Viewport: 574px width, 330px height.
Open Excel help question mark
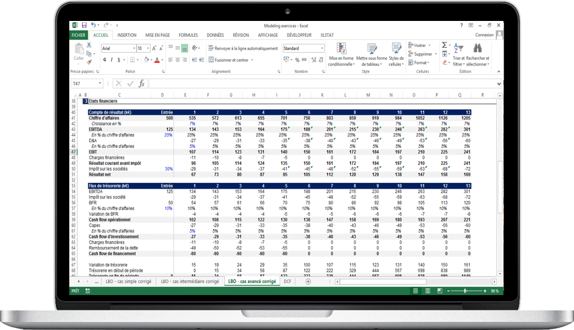pyautogui.click(x=461, y=25)
